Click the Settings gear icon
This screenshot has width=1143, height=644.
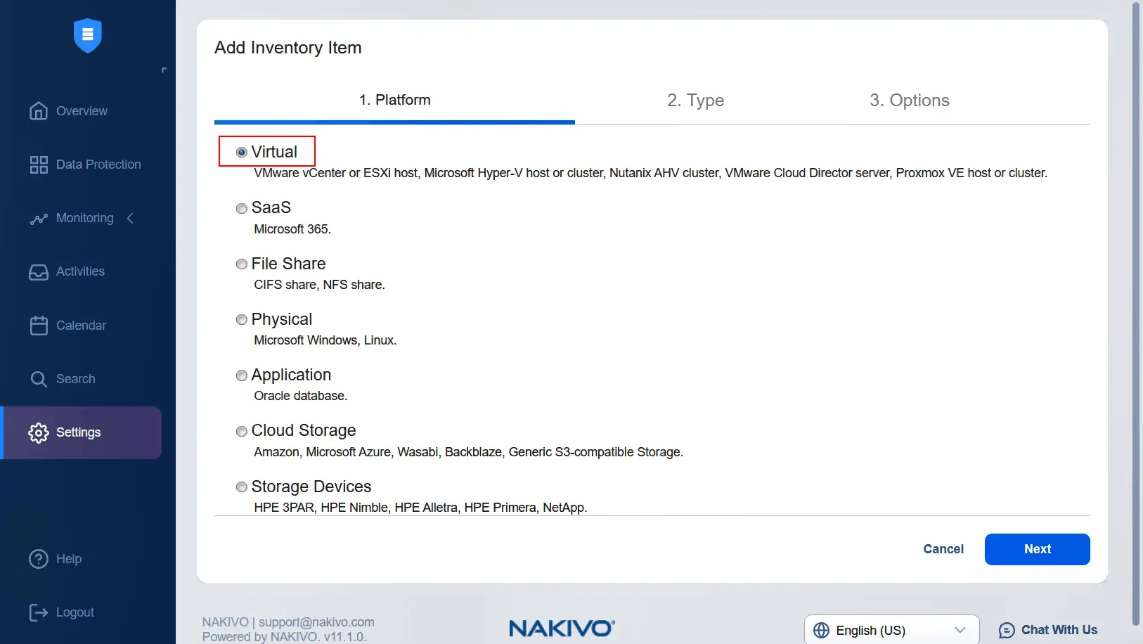(x=39, y=433)
